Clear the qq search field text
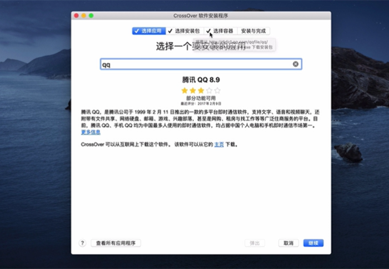The image size is (389, 269). click(296, 64)
